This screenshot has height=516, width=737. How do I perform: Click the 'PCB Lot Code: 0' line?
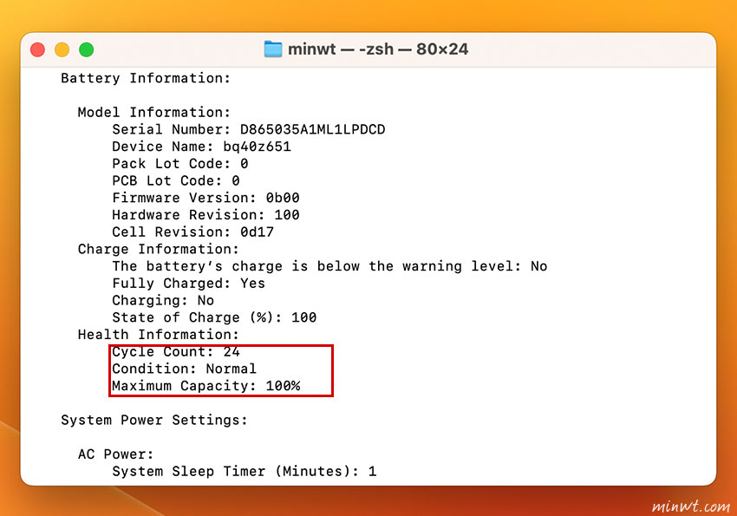click(176, 180)
